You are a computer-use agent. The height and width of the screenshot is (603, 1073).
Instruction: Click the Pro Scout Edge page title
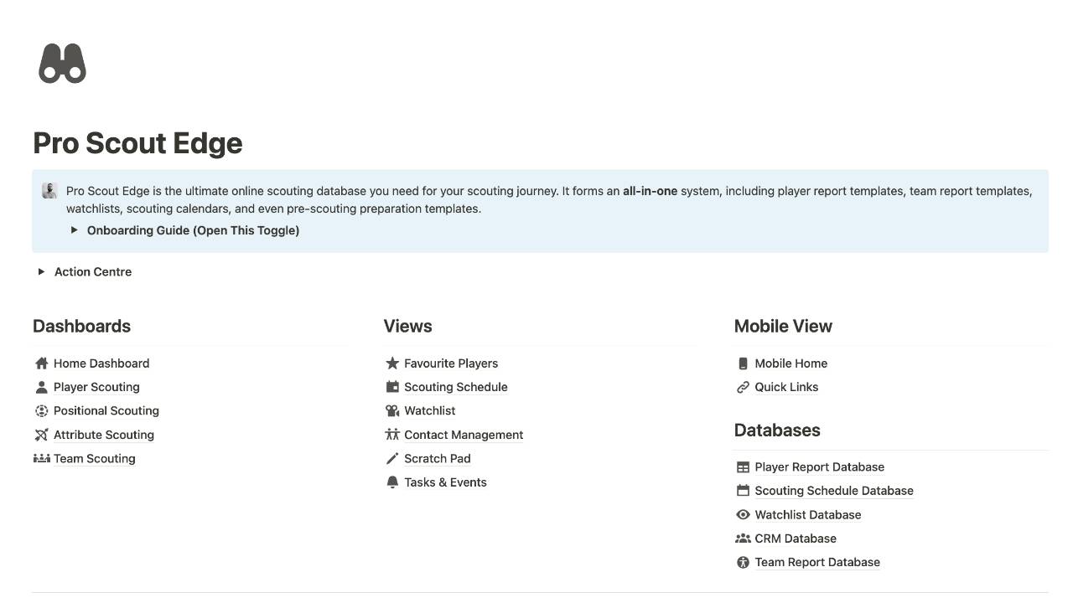137,143
